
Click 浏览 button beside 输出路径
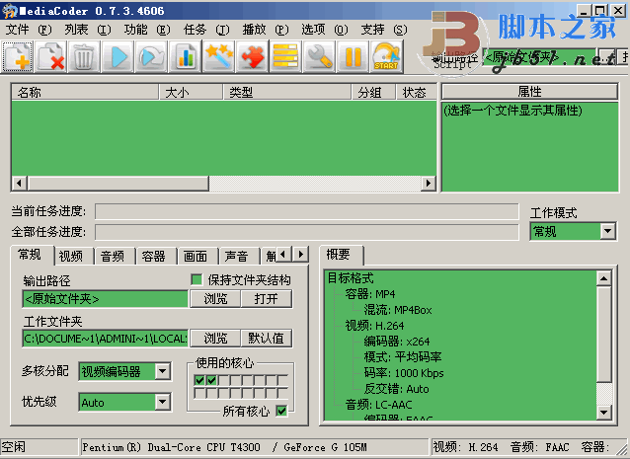[215, 299]
